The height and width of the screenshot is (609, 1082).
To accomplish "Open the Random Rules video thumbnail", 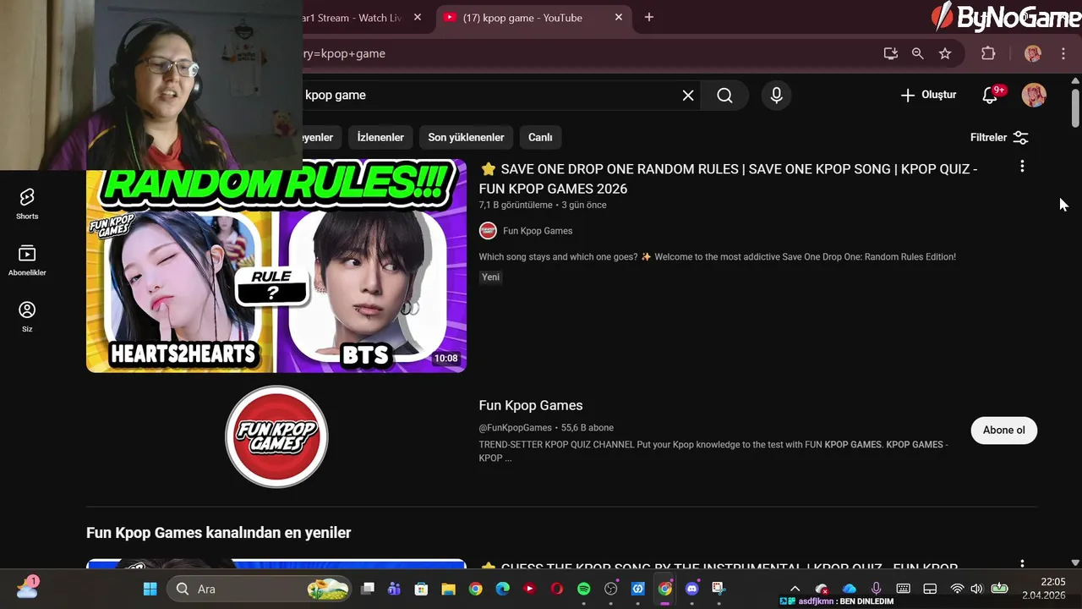I will click(x=276, y=266).
